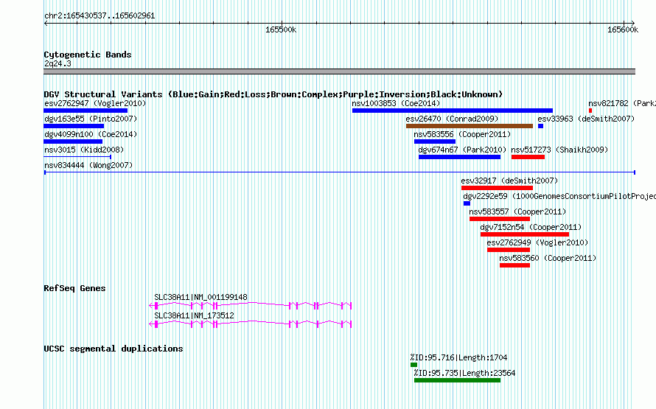Click the 165500k ruler tick label
Viewport: 656px width, 409px height.
point(281,30)
